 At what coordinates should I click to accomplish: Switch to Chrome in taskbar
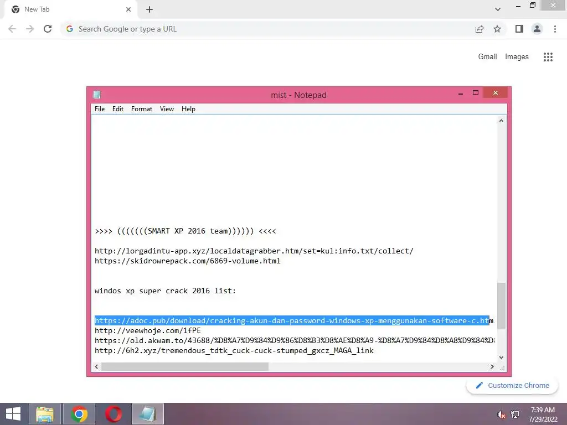pos(79,414)
